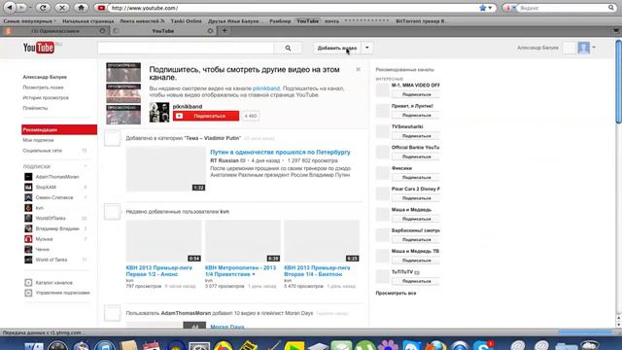
Task: Open Плейлисты in sidebar
Action: click(x=35, y=108)
